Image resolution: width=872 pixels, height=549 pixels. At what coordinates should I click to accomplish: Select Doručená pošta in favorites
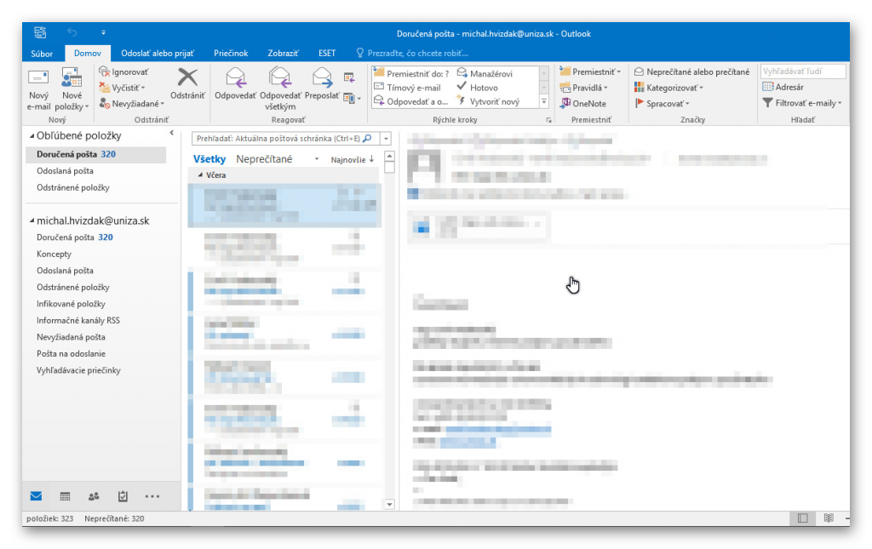(95, 154)
